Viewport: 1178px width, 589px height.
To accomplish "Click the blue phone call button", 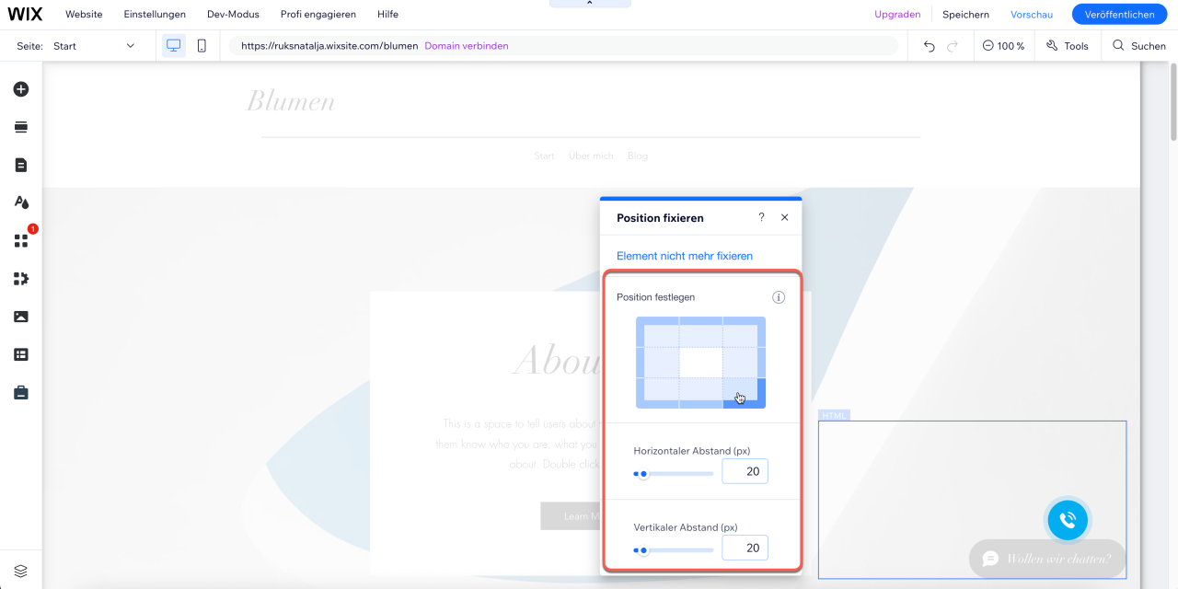I will coord(1068,520).
